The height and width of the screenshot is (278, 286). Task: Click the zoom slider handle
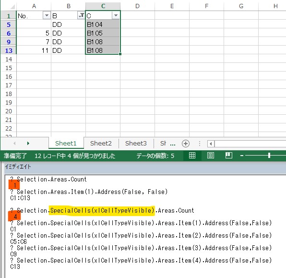pyautogui.click(x=269, y=156)
